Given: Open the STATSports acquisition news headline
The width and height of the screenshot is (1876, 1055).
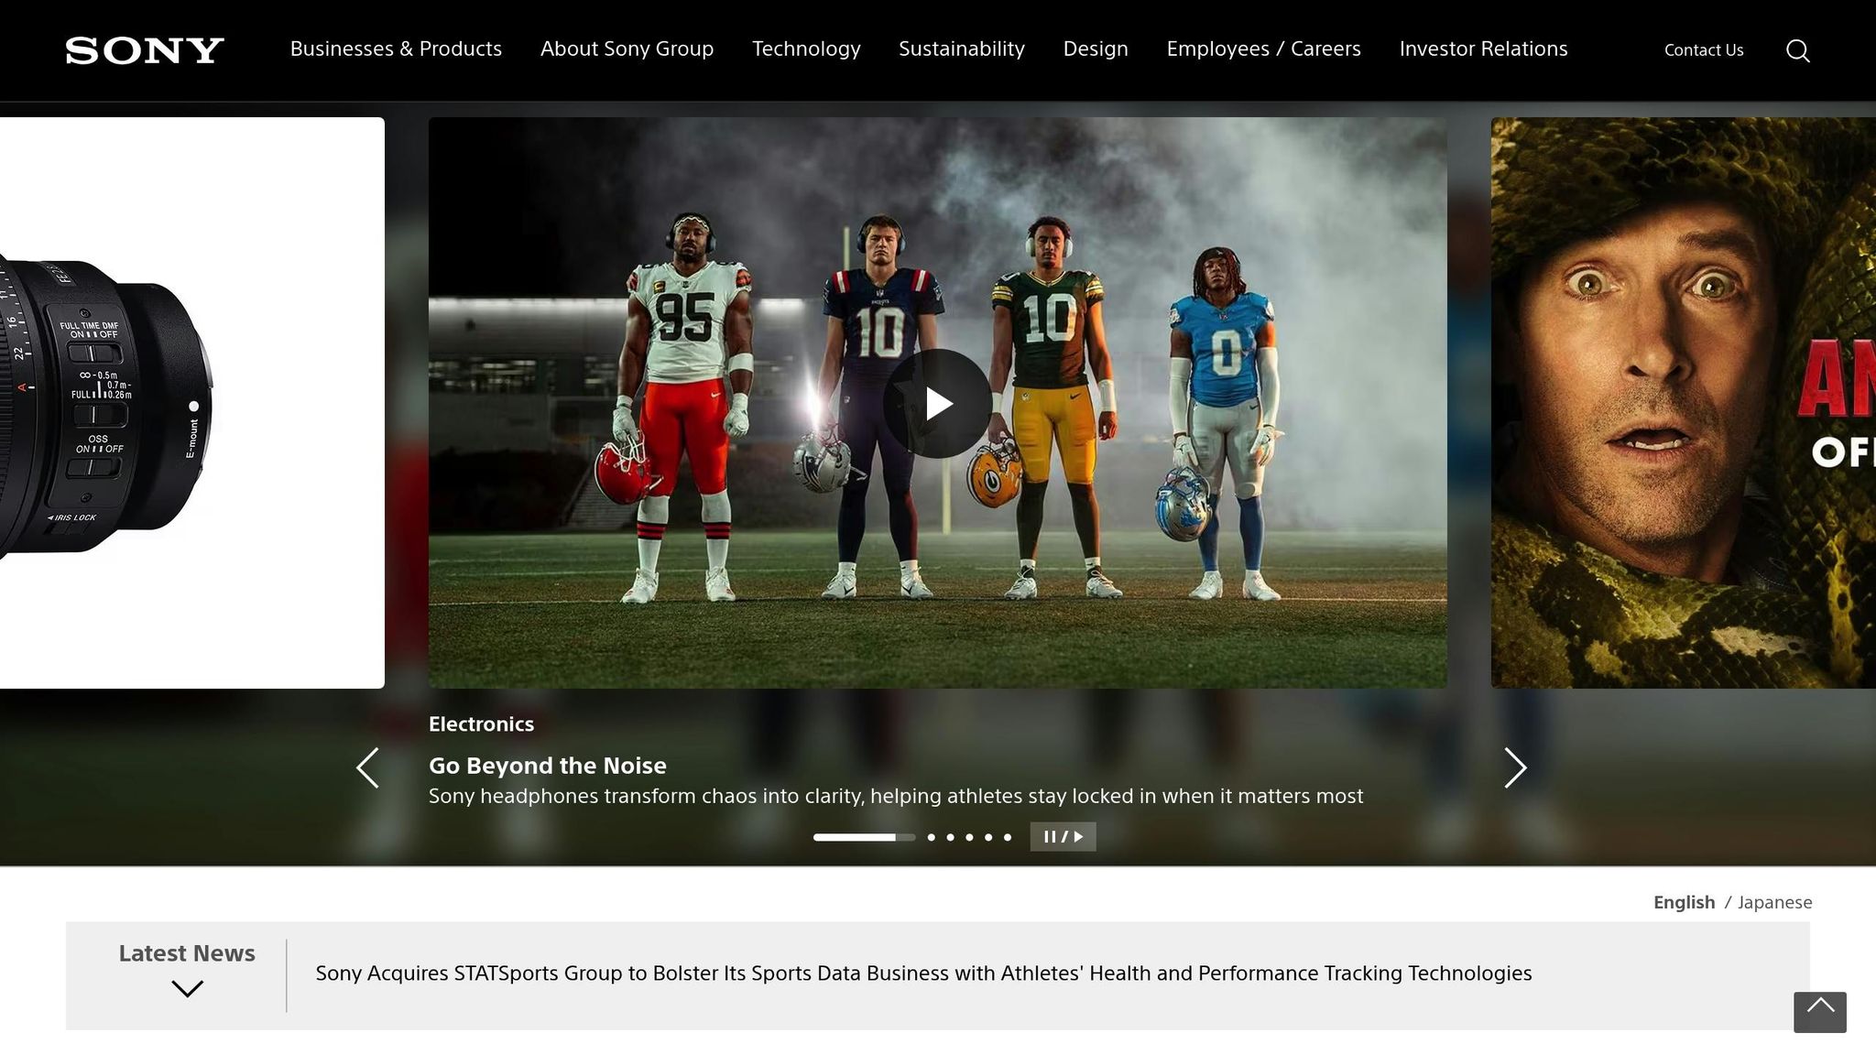Looking at the screenshot, I should [x=923, y=973].
